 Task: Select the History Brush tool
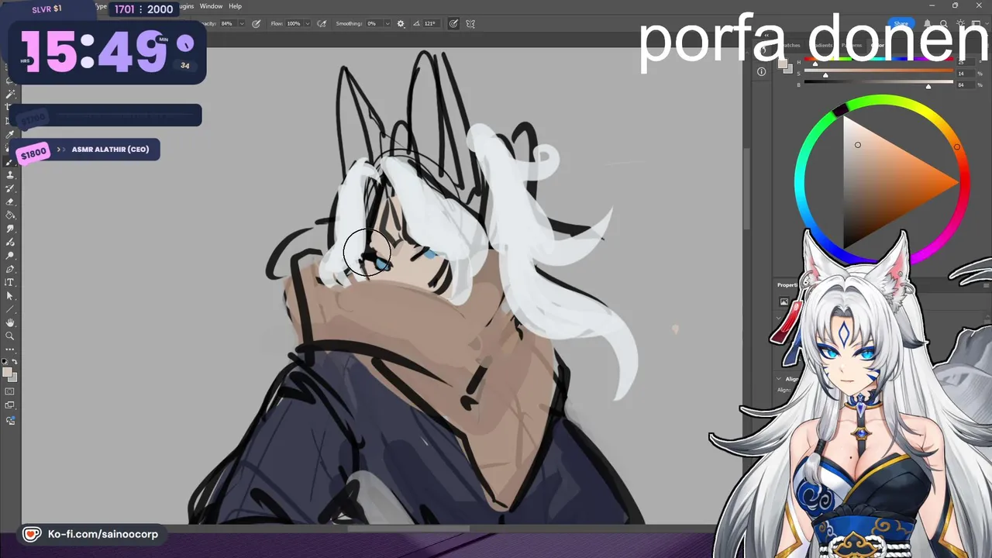(10, 188)
